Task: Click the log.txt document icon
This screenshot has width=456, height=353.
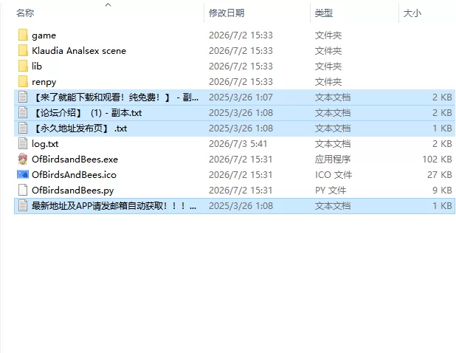Action: [23, 143]
